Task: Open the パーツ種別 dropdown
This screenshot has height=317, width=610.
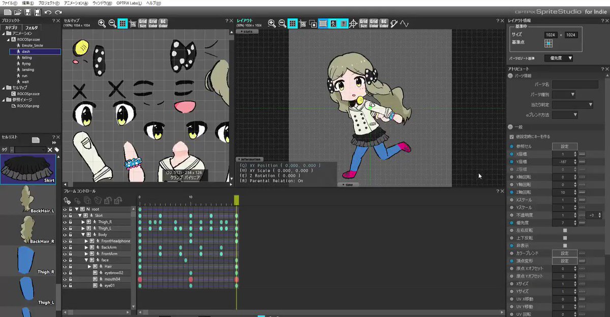Action: pos(563,94)
